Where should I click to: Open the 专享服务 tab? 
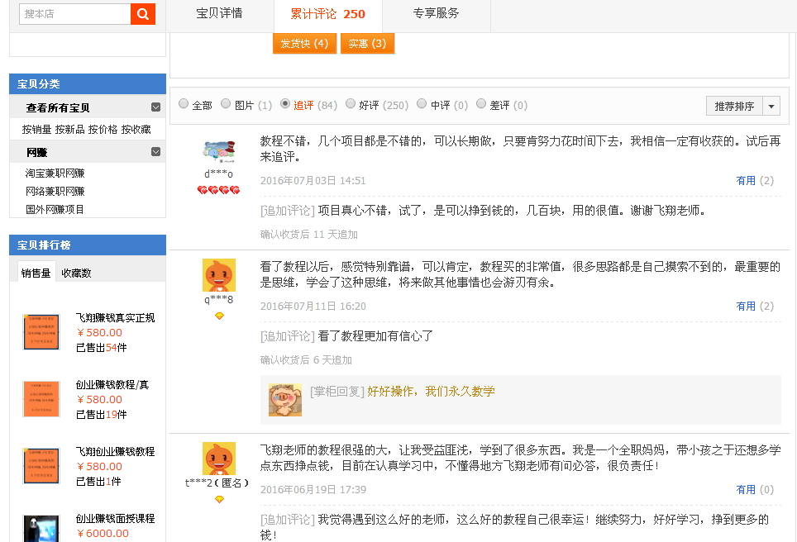(x=436, y=14)
